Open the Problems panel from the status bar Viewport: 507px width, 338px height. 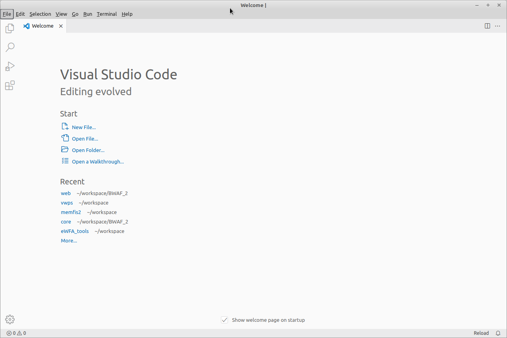[16, 333]
